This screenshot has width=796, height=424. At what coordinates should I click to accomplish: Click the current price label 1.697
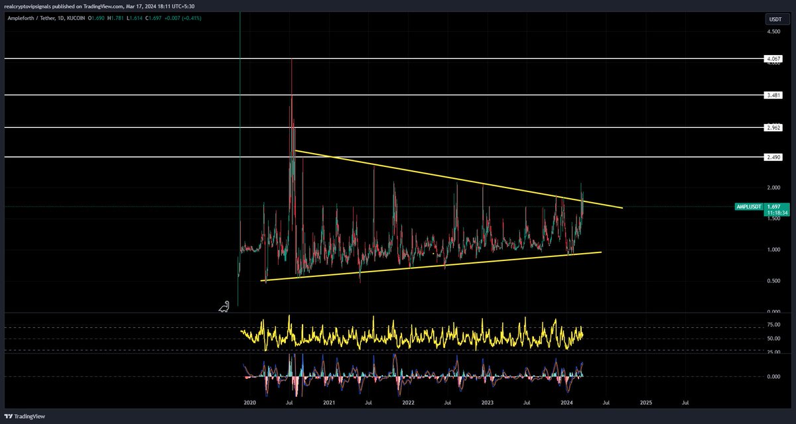773,207
